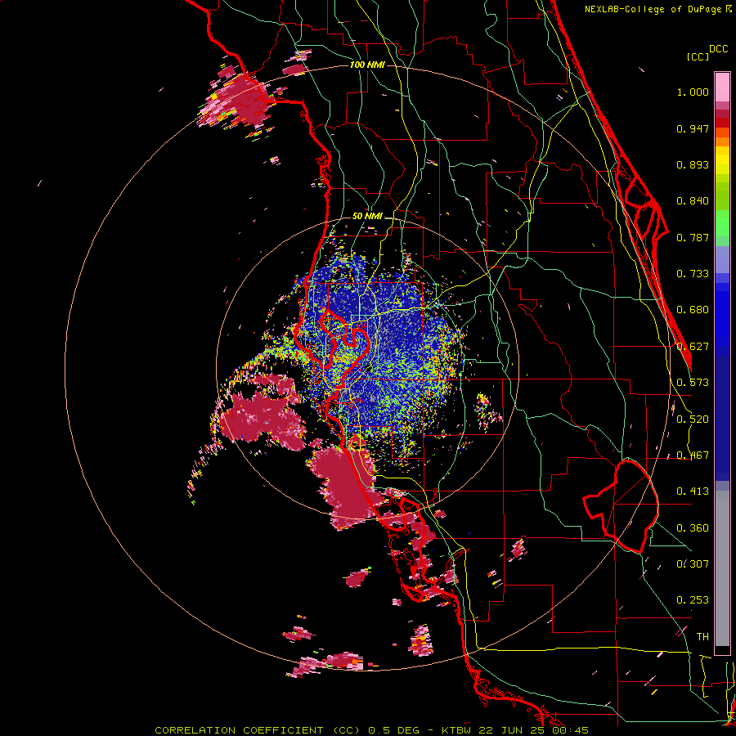Select the 0.840 color scale value
736x736 pixels.
pos(693,201)
